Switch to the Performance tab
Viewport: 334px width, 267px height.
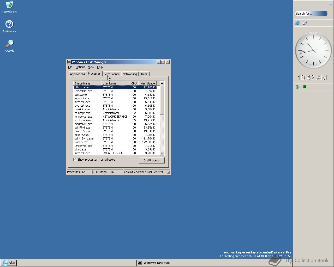point(111,74)
